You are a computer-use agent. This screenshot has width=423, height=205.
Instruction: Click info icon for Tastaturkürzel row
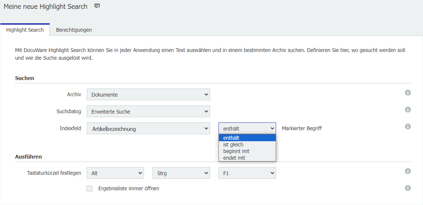408,171
